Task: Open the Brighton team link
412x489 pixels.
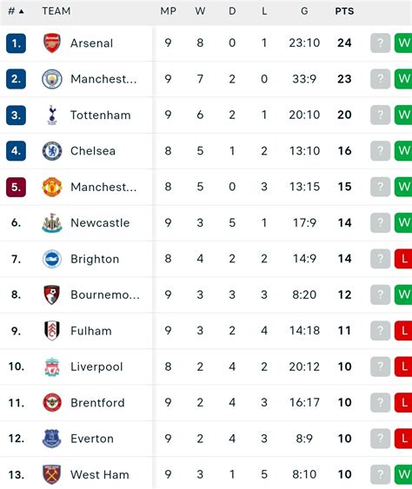Action: tap(95, 259)
